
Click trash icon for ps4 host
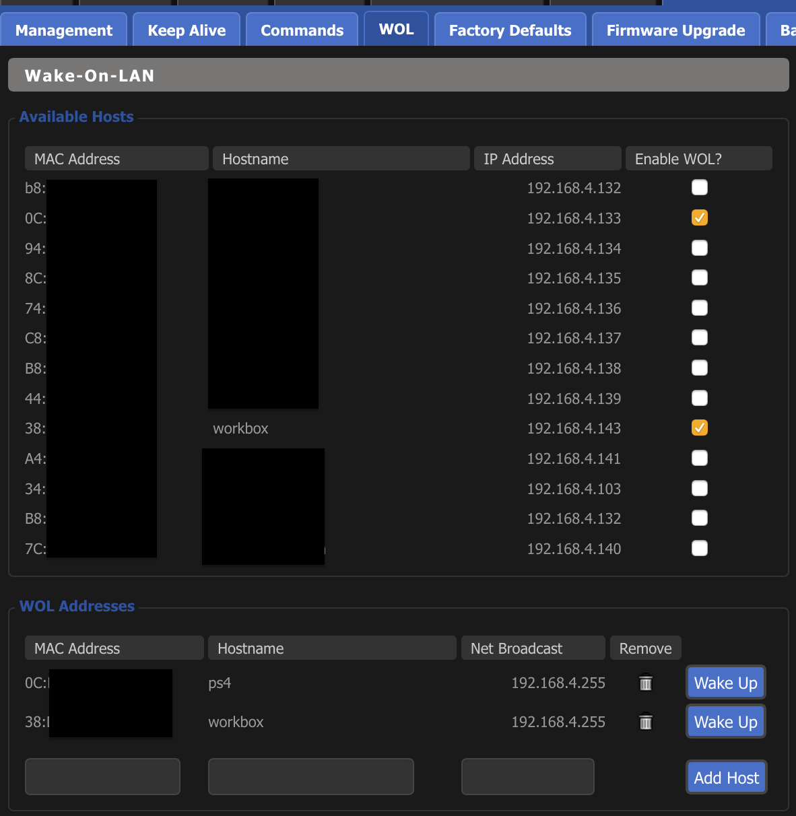click(645, 683)
